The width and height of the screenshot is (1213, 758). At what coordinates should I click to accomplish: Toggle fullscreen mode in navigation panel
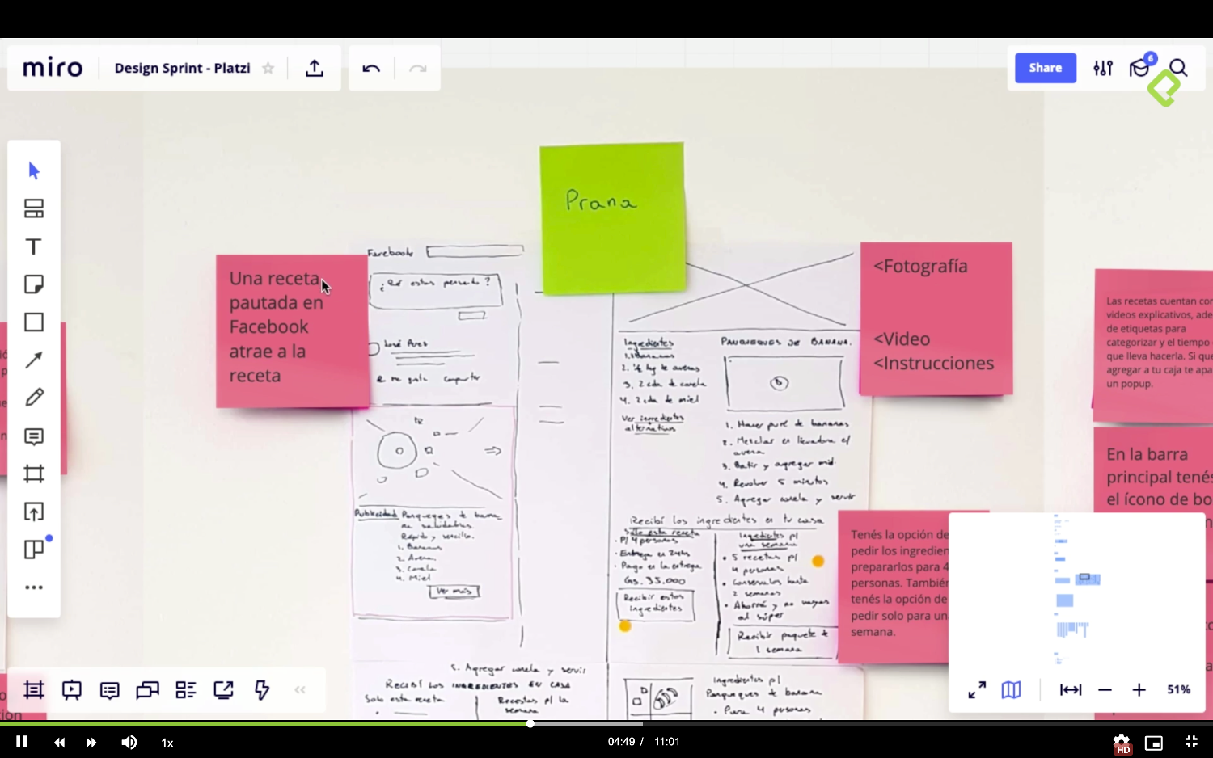(x=977, y=690)
